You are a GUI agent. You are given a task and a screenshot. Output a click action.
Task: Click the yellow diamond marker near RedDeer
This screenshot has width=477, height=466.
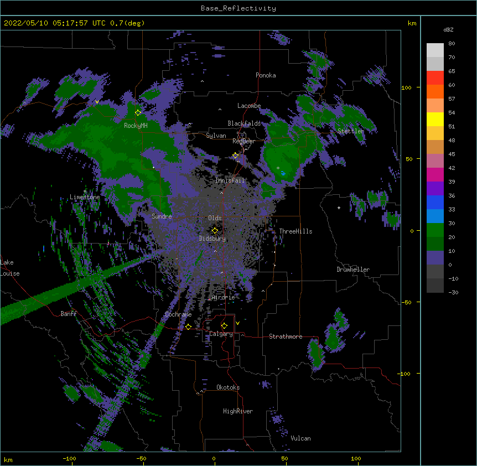(236, 156)
